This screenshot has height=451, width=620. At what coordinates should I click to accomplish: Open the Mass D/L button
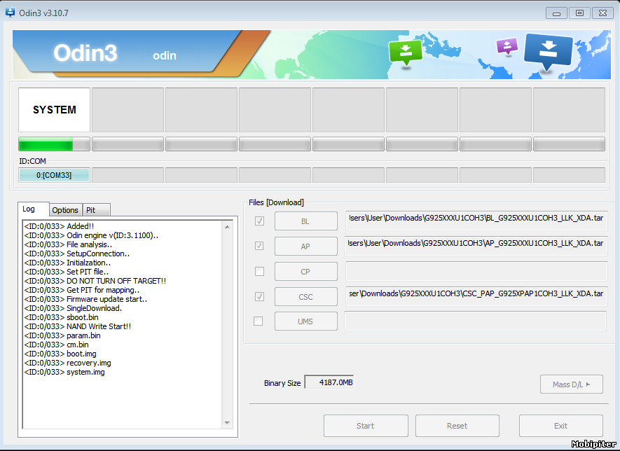tap(572, 384)
